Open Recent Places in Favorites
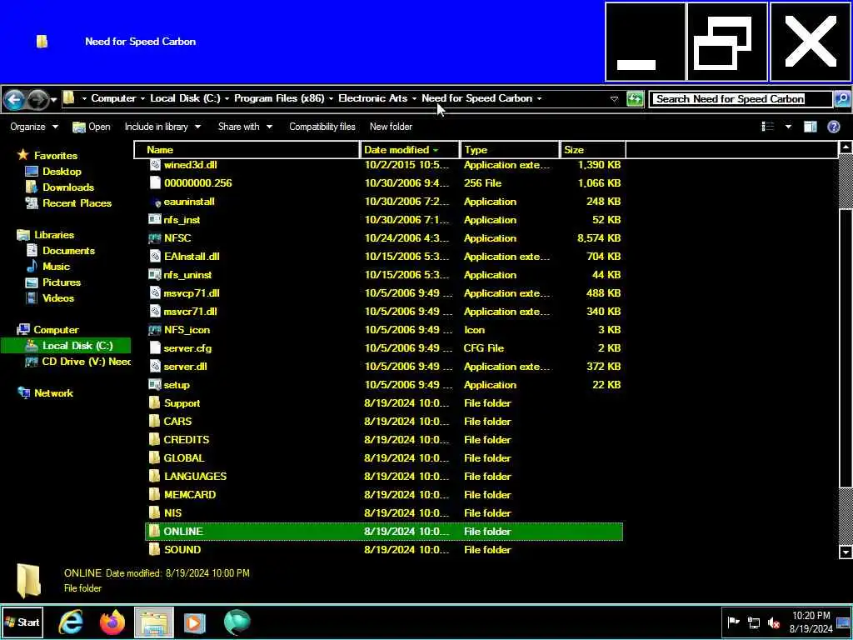Screen dimensions: 853x640 point(77,203)
